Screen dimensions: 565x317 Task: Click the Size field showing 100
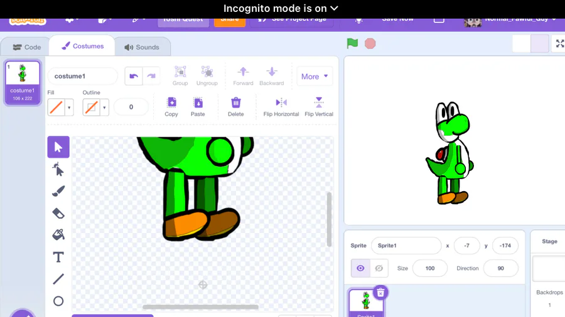(430, 268)
